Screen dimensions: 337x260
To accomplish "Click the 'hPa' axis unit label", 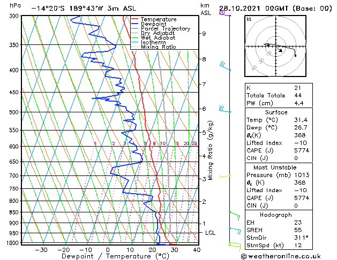I will point(15,6).
